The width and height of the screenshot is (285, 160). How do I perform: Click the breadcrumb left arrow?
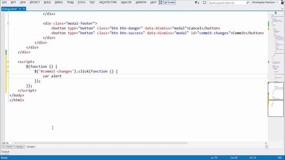(x=3, y=147)
